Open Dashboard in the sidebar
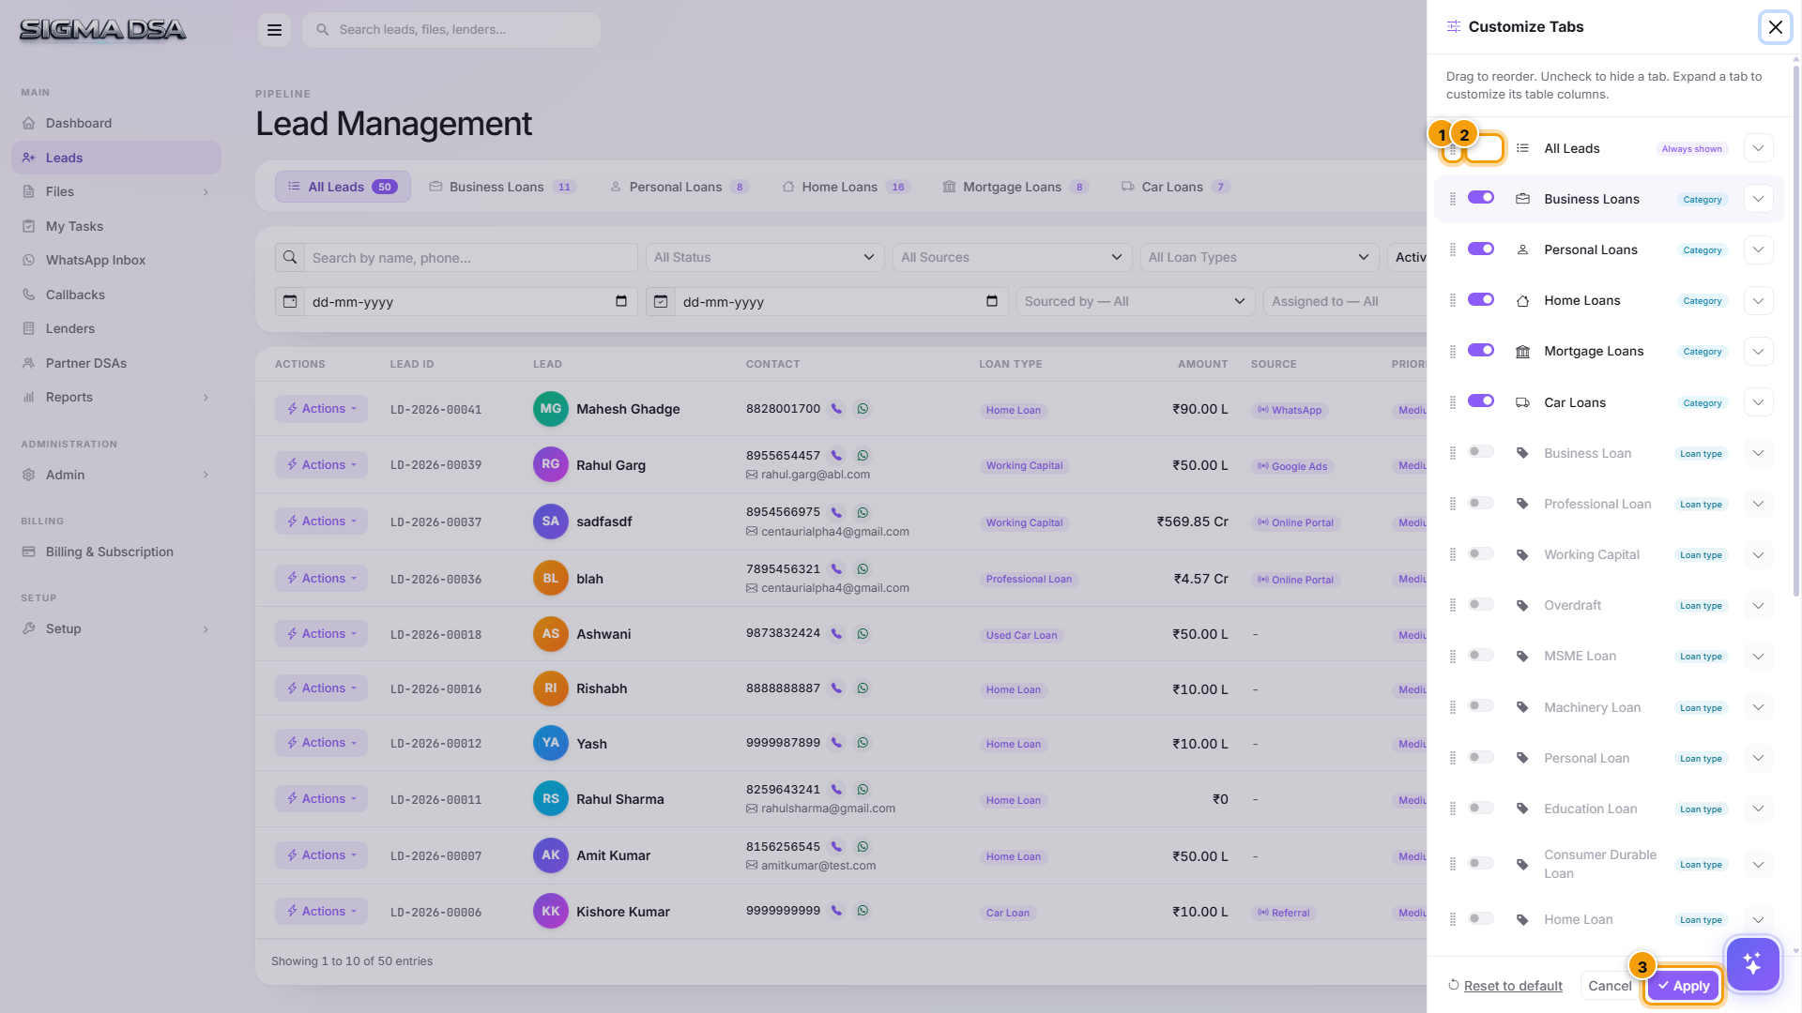 point(116,123)
